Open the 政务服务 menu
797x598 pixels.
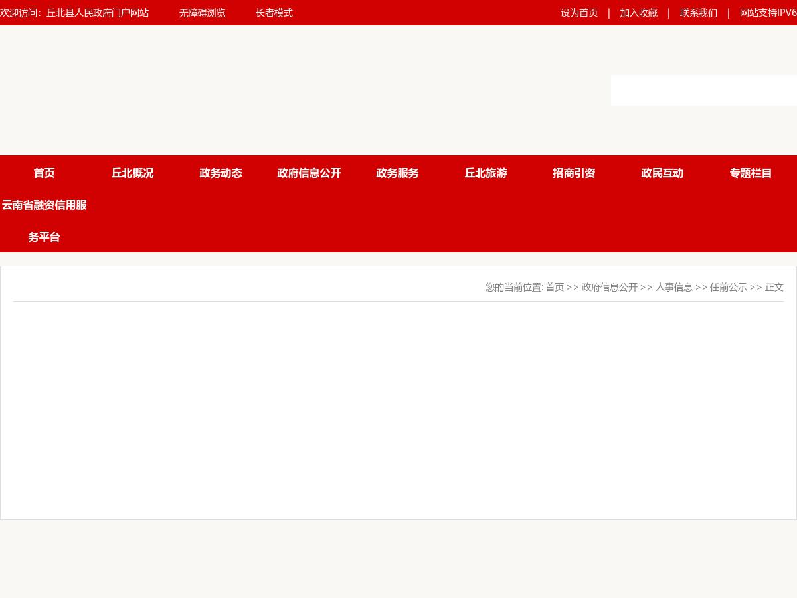point(397,173)
